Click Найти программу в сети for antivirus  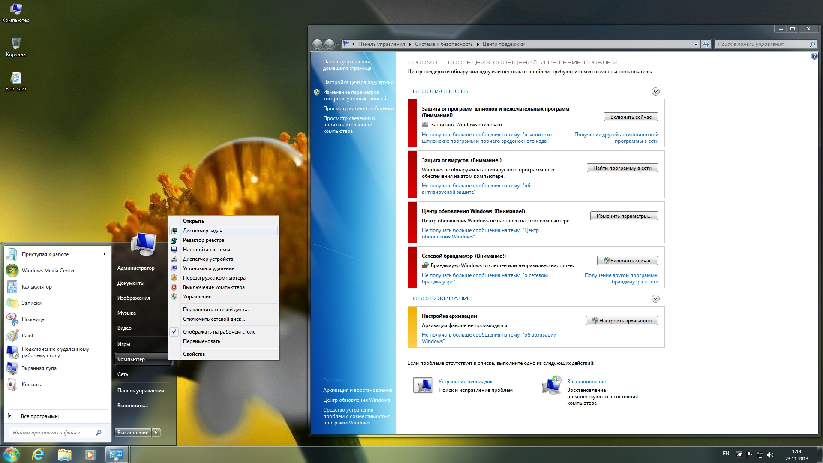click(622, 168)
